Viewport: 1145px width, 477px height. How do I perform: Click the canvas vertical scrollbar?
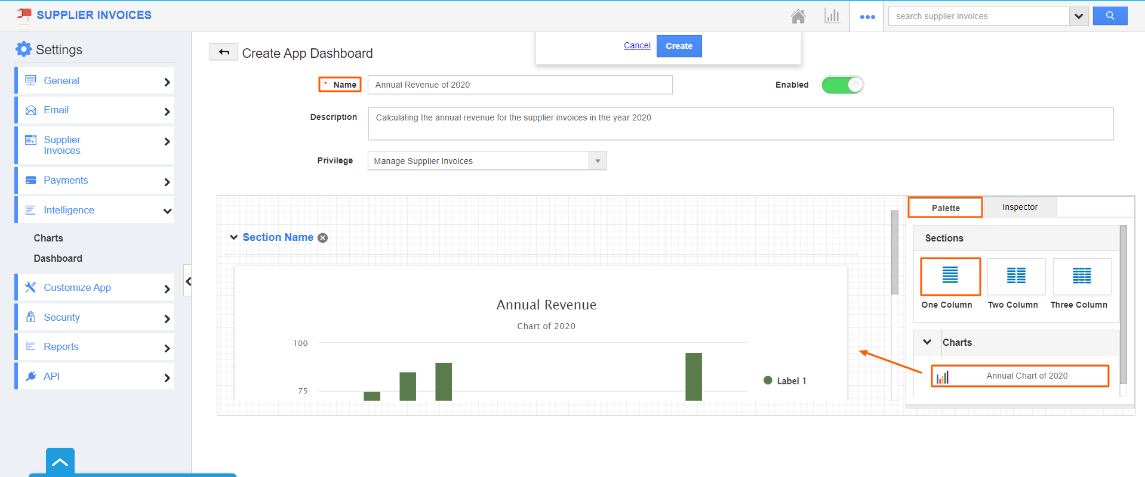894,252
